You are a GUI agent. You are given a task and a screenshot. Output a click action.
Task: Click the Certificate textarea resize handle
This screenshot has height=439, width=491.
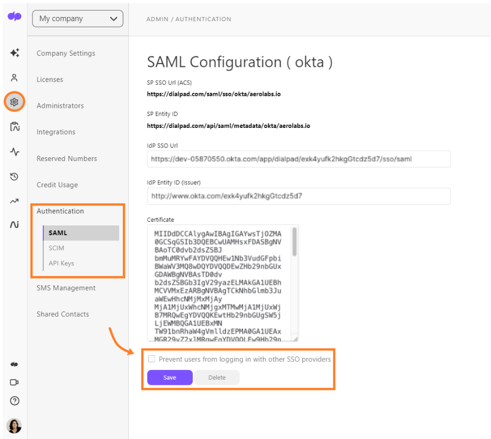(x=296, y=338)
